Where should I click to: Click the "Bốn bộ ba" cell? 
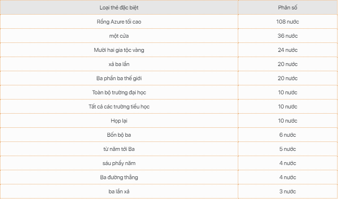(x=119, y=135)
